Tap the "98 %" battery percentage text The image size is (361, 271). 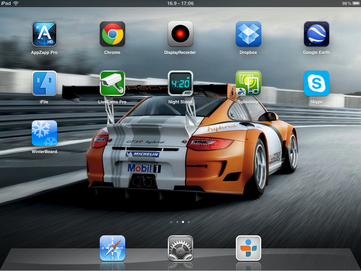point(347,3)
